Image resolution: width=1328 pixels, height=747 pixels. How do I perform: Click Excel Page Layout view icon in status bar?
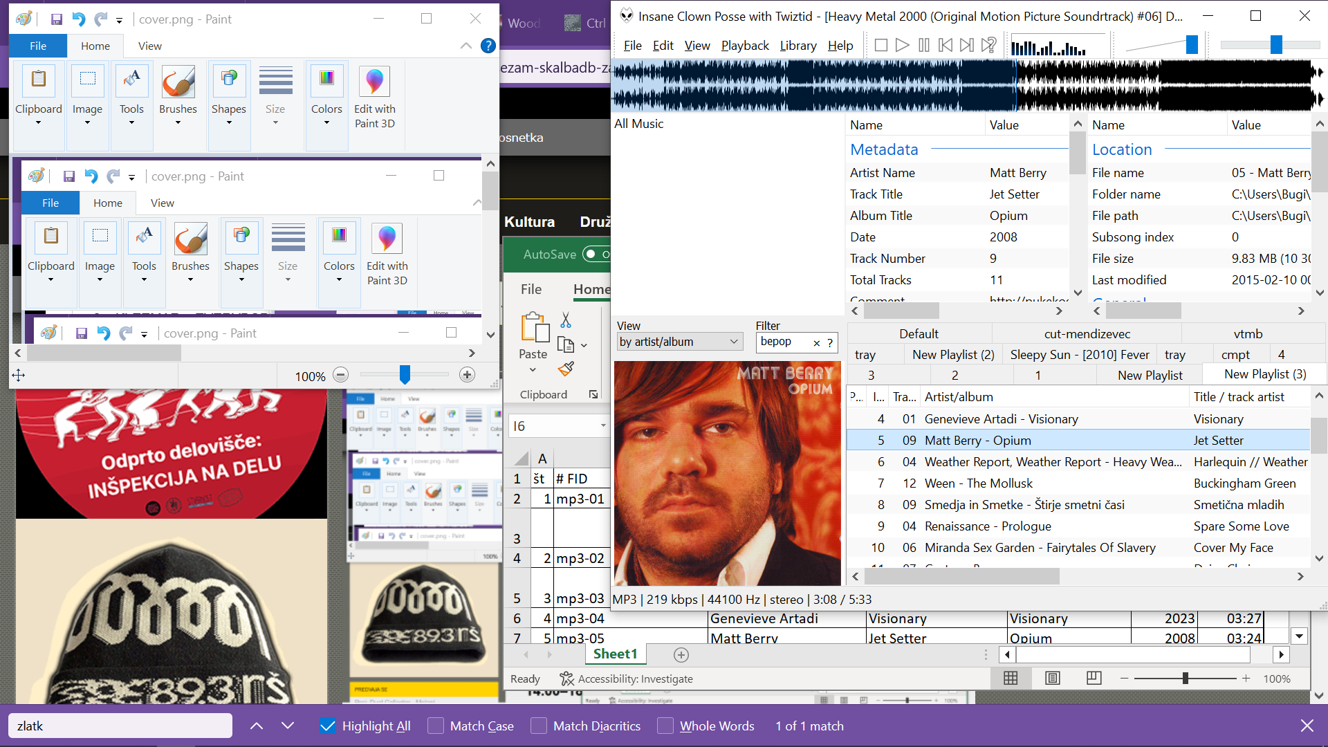(1052, 679)
